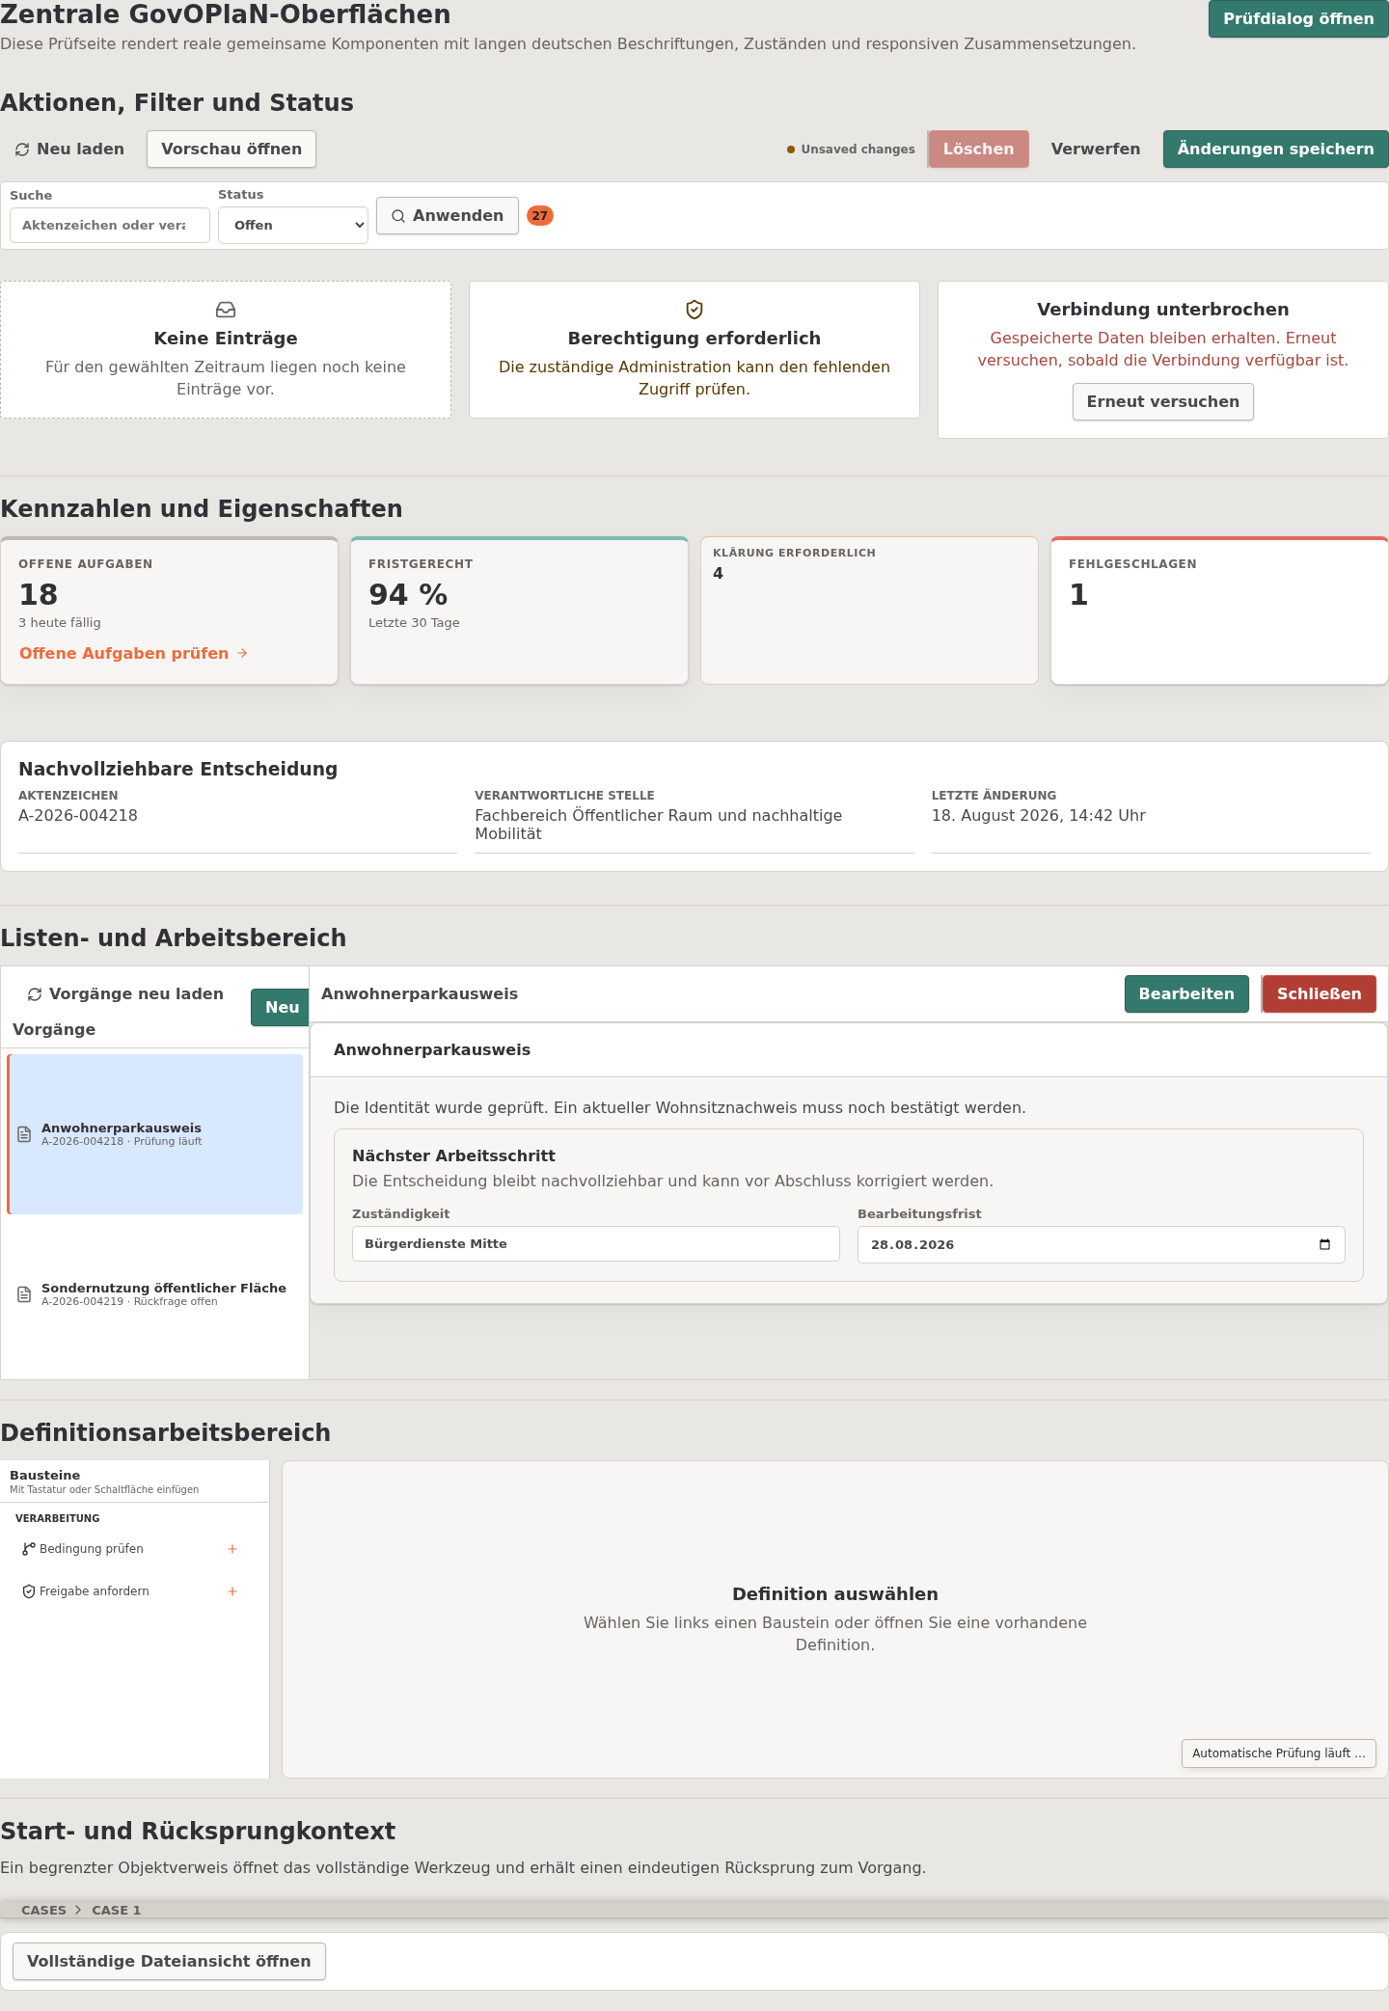Select Sondernutzung öffentlicher Fläche in Vorgänge list
The height and width of the screenshot is (2011, 1389).
[x=154, y=1294]
